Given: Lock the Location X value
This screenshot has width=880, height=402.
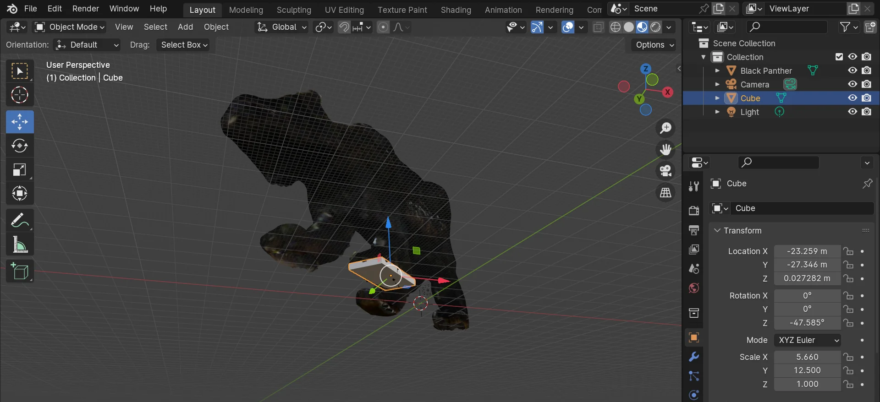Looking at the screenshot, I should tap(849, 251).
